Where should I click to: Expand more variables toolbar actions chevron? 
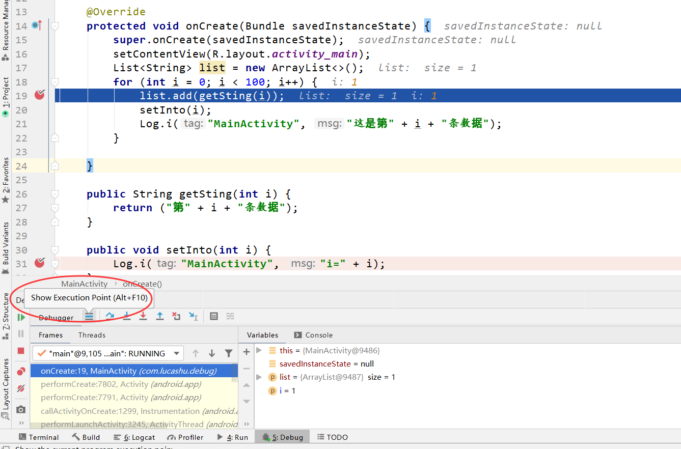(x=247, y=424)
